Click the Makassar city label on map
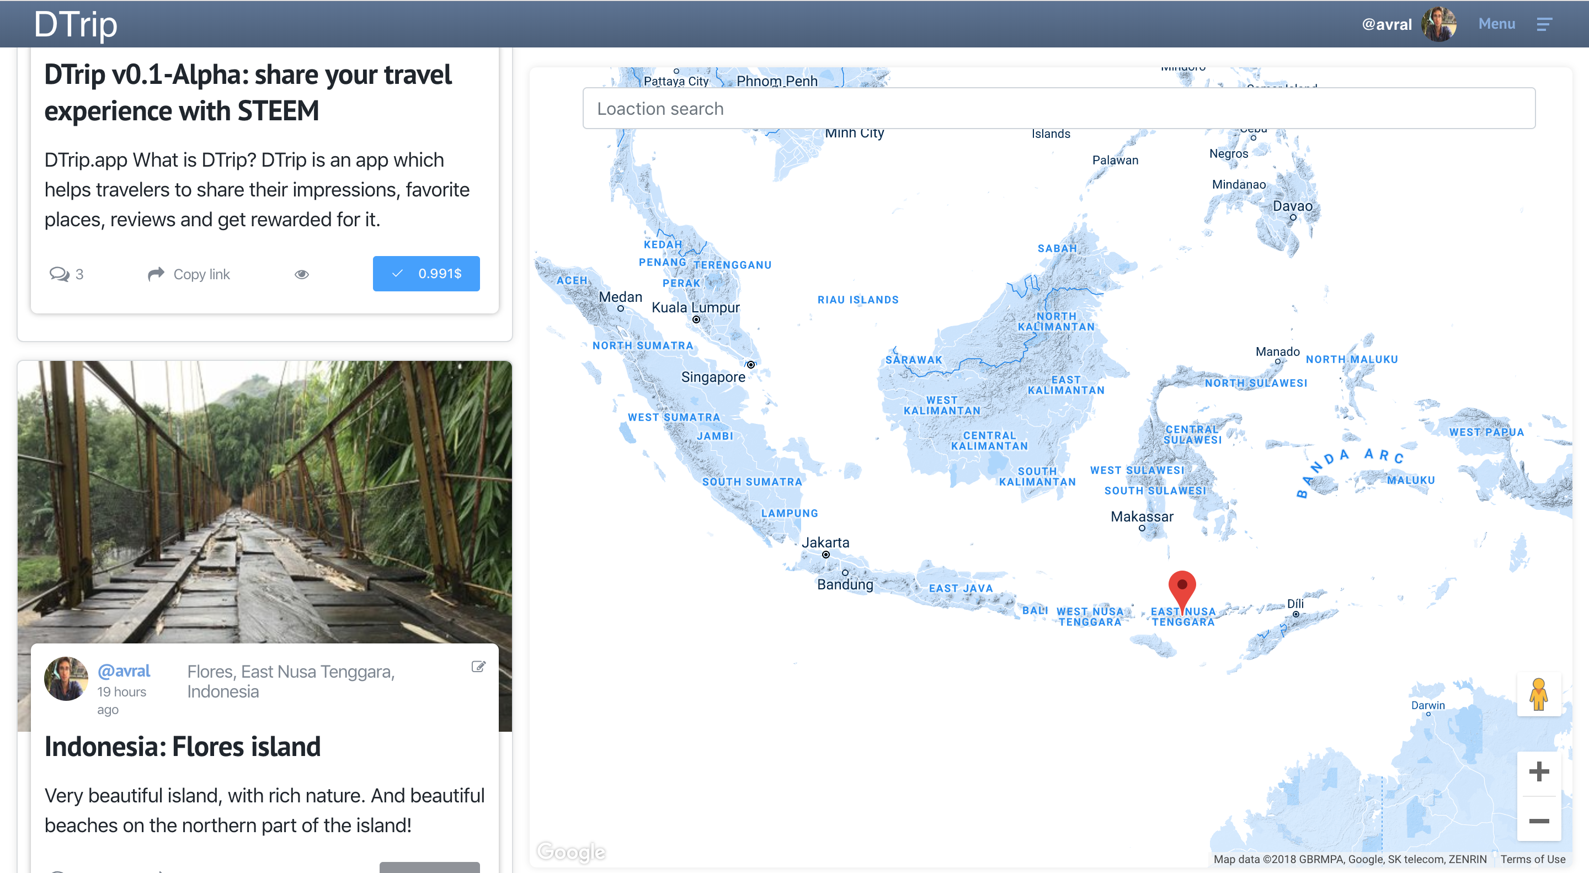The height and width of the screenshot is (873, 1589). 1142,517
